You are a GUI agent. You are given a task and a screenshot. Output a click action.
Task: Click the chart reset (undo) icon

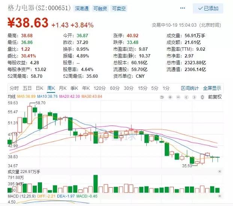(x=162, y=97)
